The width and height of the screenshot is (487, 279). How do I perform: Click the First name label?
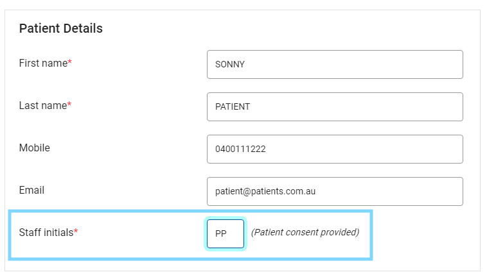click(x=43, y=63)
